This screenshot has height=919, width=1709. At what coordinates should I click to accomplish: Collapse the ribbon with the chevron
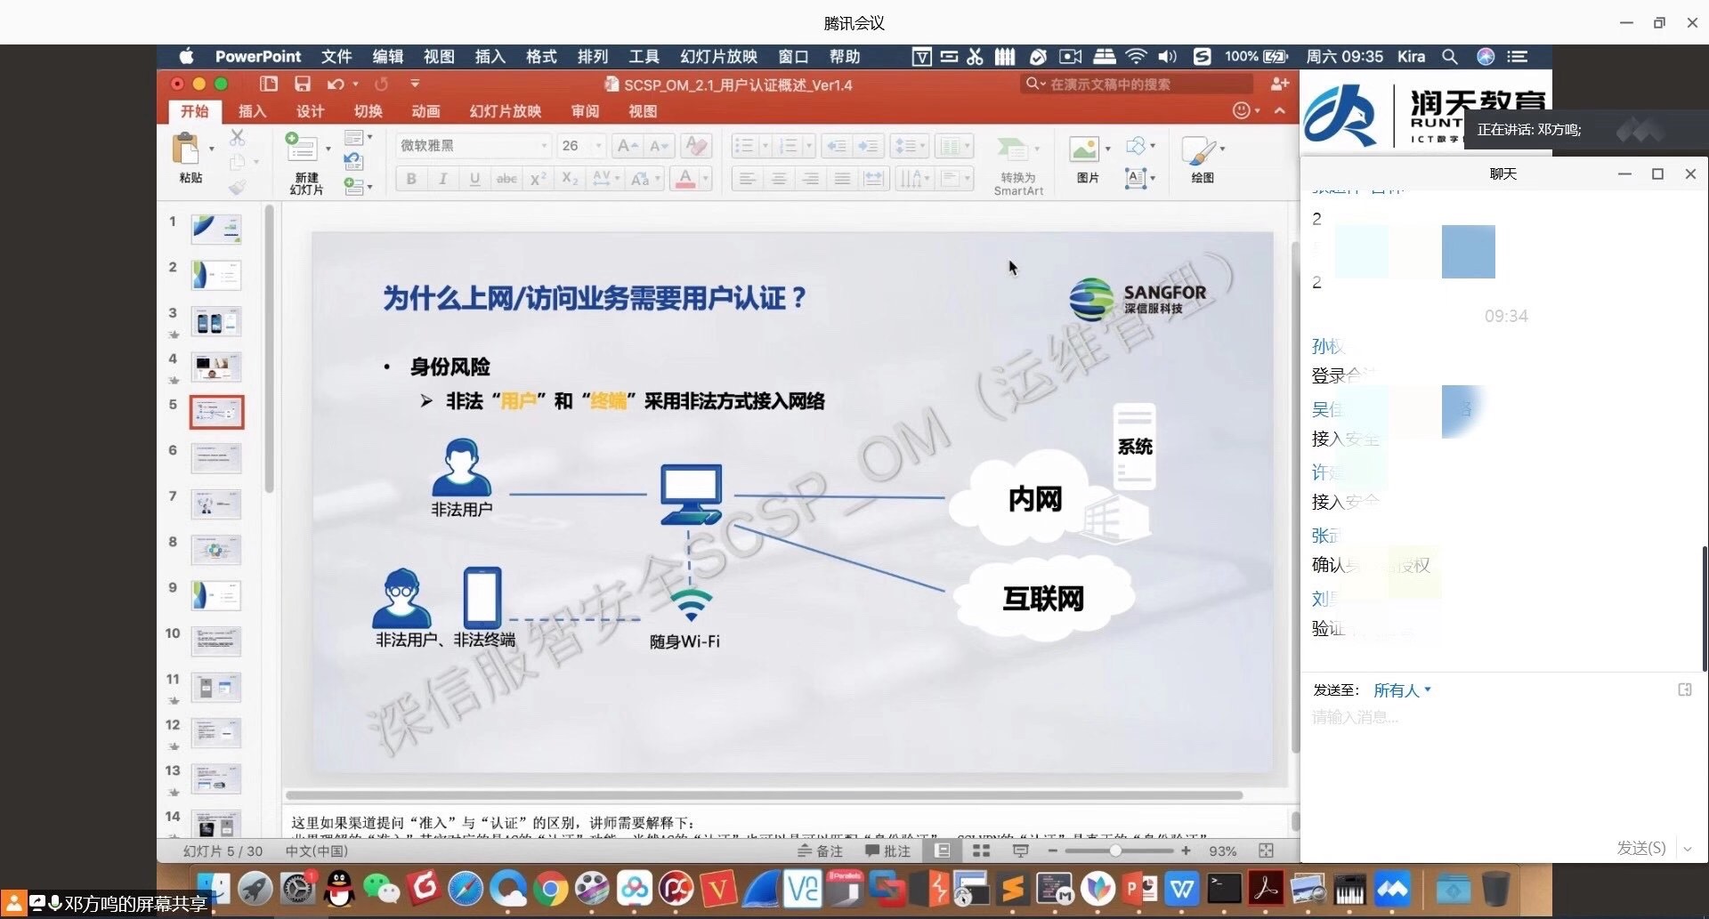pyautogui.click(x=1280, y=111)
